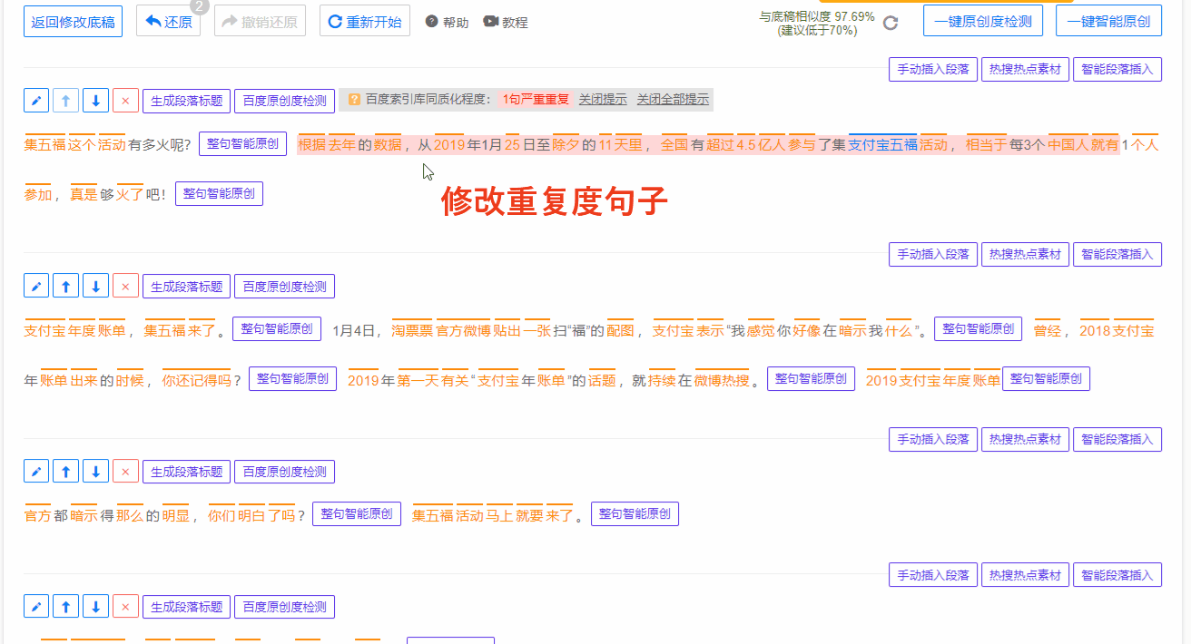Screen dimensions: 1191x644
Task: Click the orange word 淘票票 in the second paragraph
Action: coord(412,331)
